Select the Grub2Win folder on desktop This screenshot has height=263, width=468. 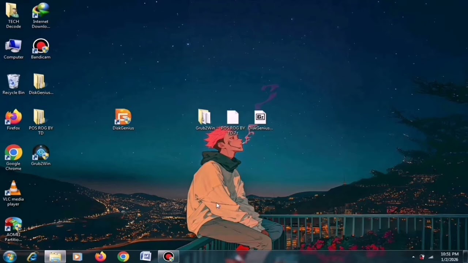pos(205,120)
